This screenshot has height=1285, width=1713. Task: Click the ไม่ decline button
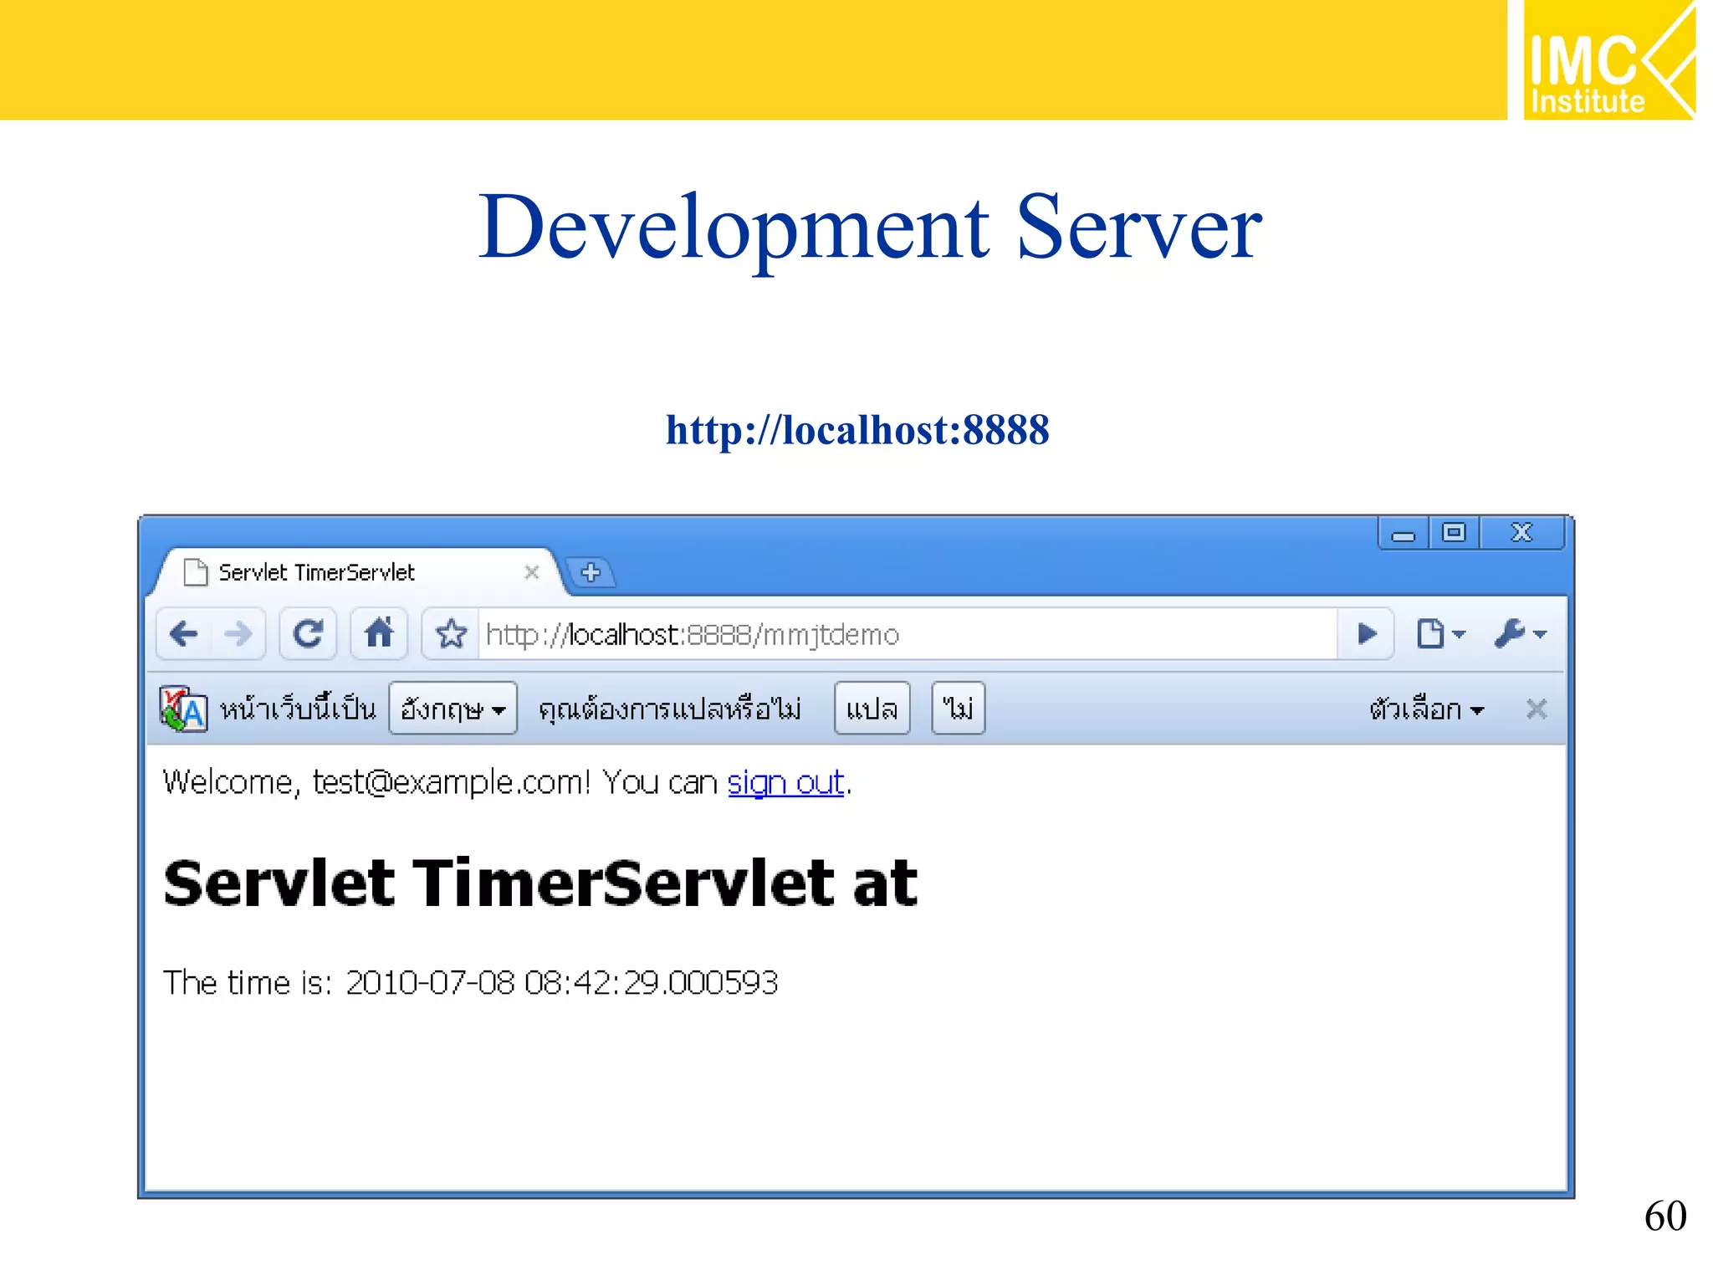pyautogui.click(x=959, y=709)
